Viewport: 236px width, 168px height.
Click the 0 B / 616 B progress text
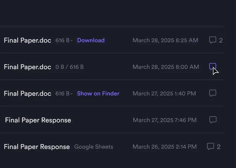pyautogui.click(x=70, y=67)
